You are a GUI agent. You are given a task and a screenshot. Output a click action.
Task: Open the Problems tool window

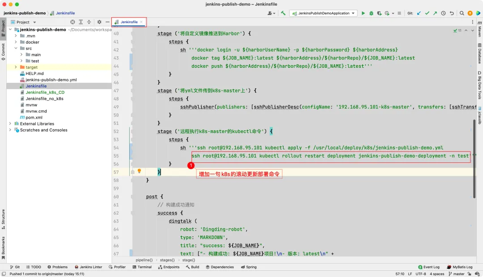click(58, 267)
